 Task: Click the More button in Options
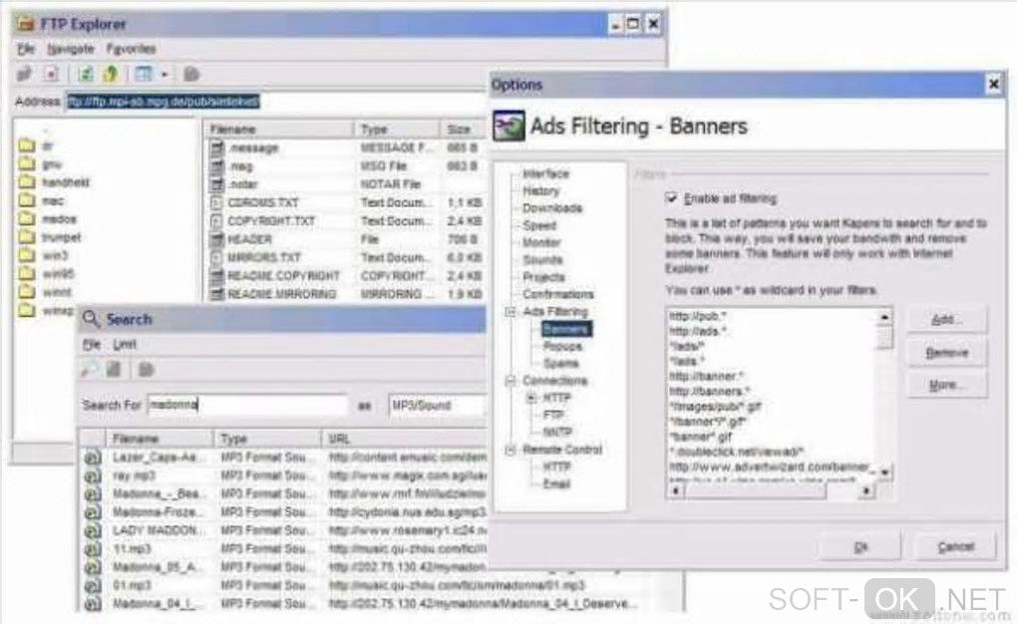pos(947,386)
